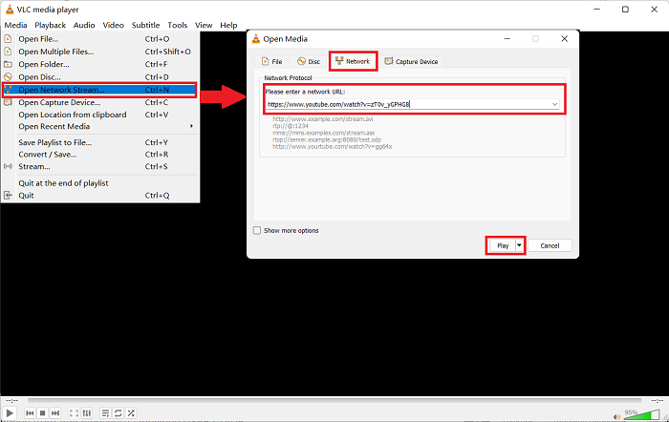Image resolution: width=669 pixels, height=422 pixels.
Task: Choose Convert / Save... entry
Action: (x=99, y=155)
